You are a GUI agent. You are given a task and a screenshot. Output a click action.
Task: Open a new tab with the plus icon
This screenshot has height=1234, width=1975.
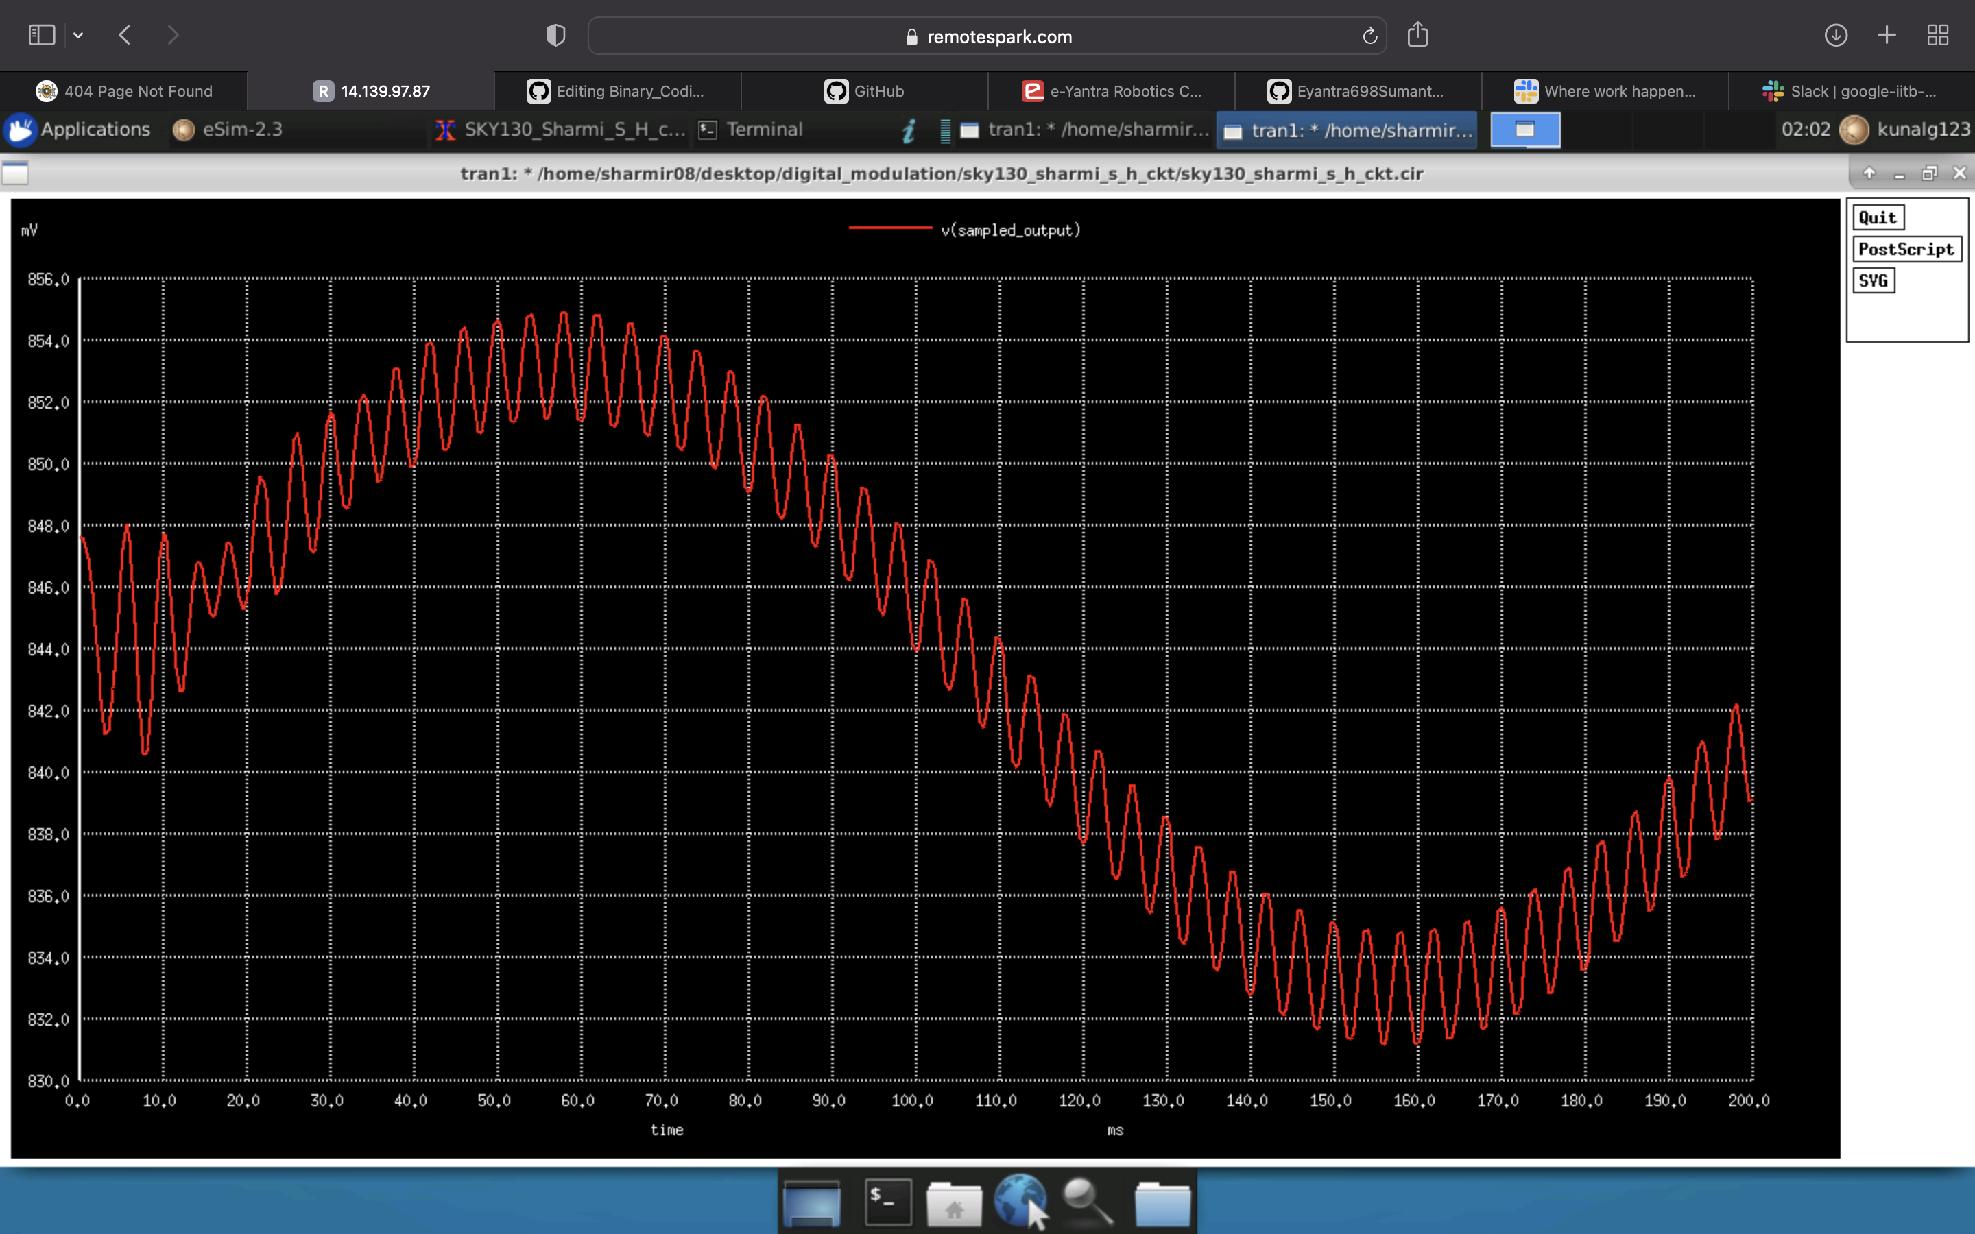[x=1887, y=35]
